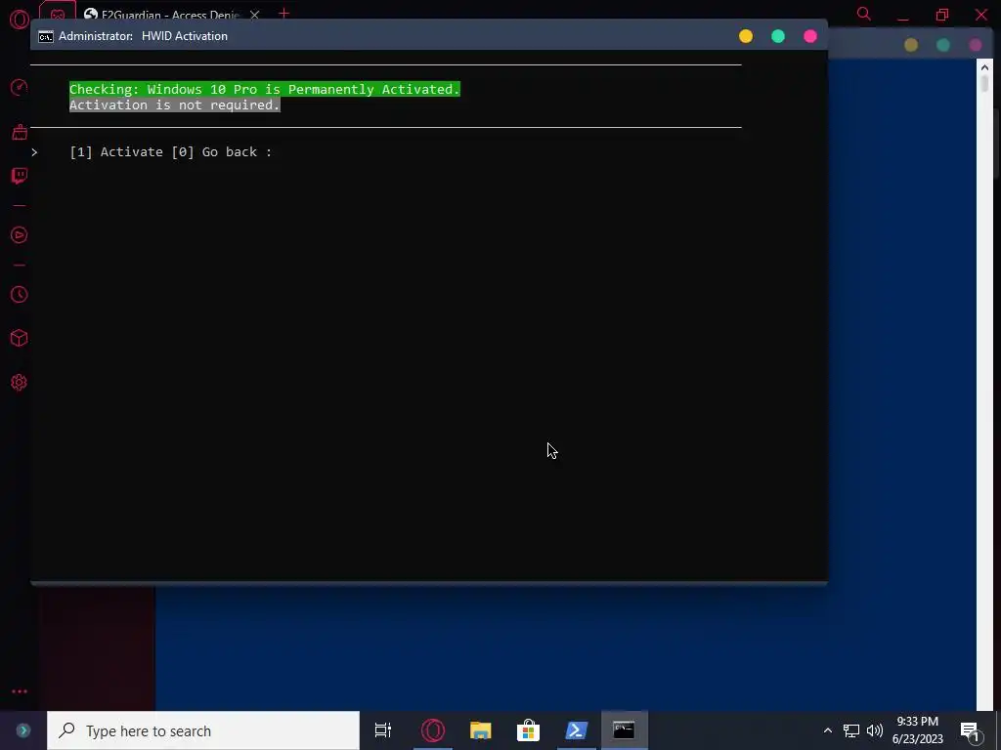This screenshot has height=750, width=1001.
Task: Open the volume control tray icon
Action: 875,730
